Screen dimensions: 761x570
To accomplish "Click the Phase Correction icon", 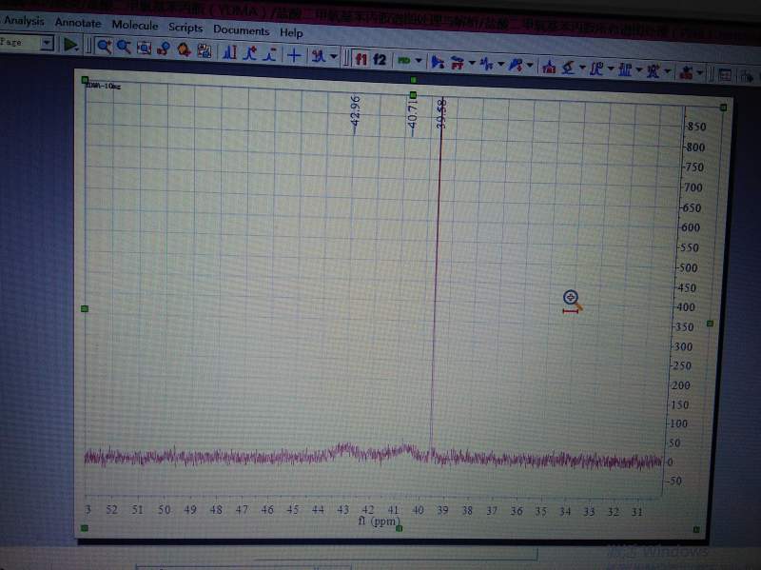I will (x=486, y=64).
